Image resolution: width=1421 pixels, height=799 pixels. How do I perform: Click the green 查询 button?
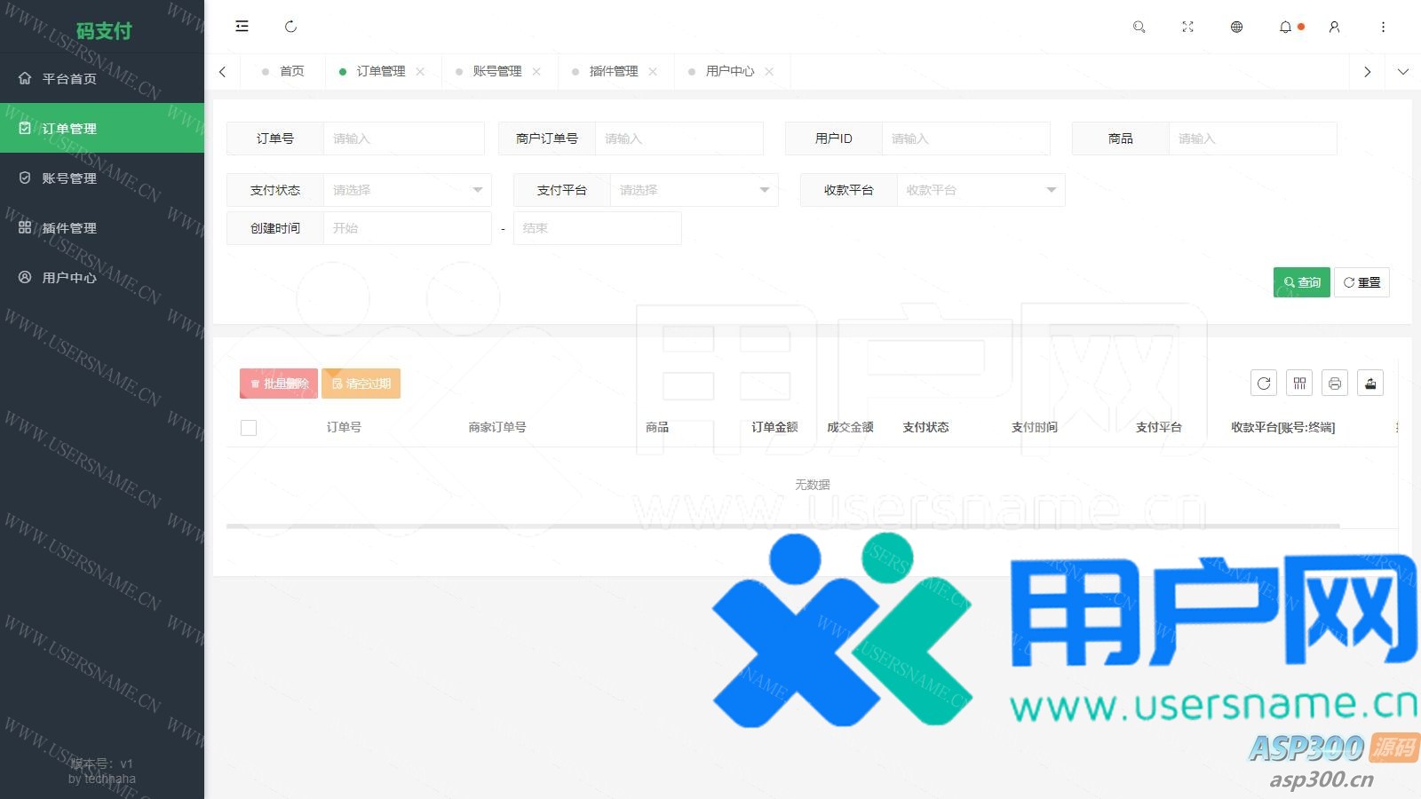point(1301,282)
